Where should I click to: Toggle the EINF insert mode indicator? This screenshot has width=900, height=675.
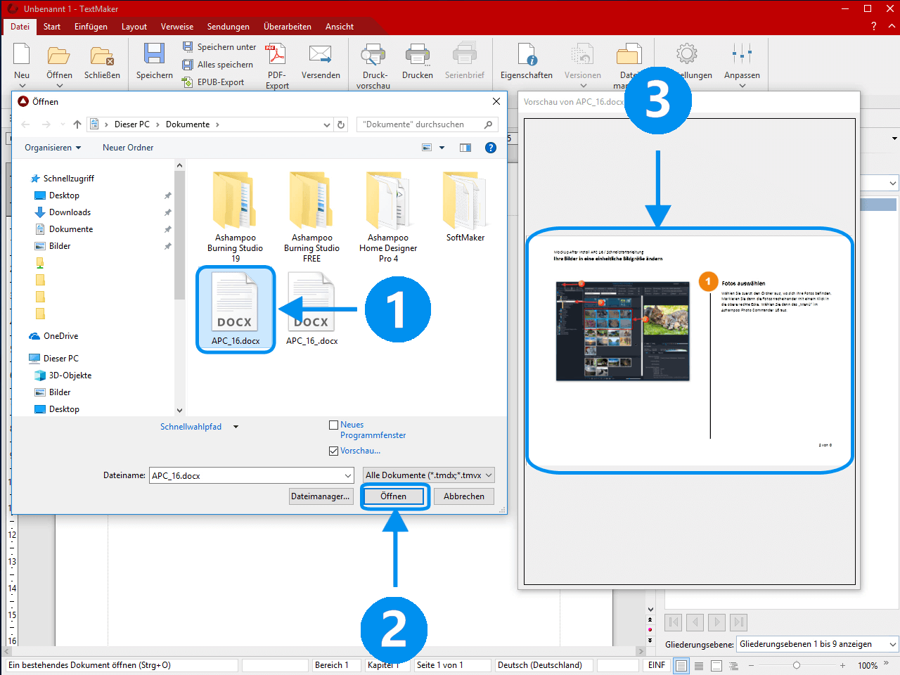click(x=656, y=665)
